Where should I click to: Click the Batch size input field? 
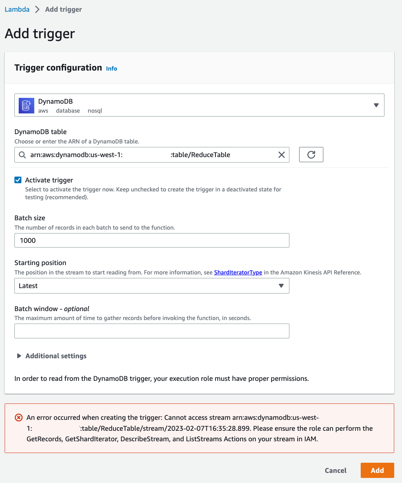pyautogui.click(x=152, y=240)
